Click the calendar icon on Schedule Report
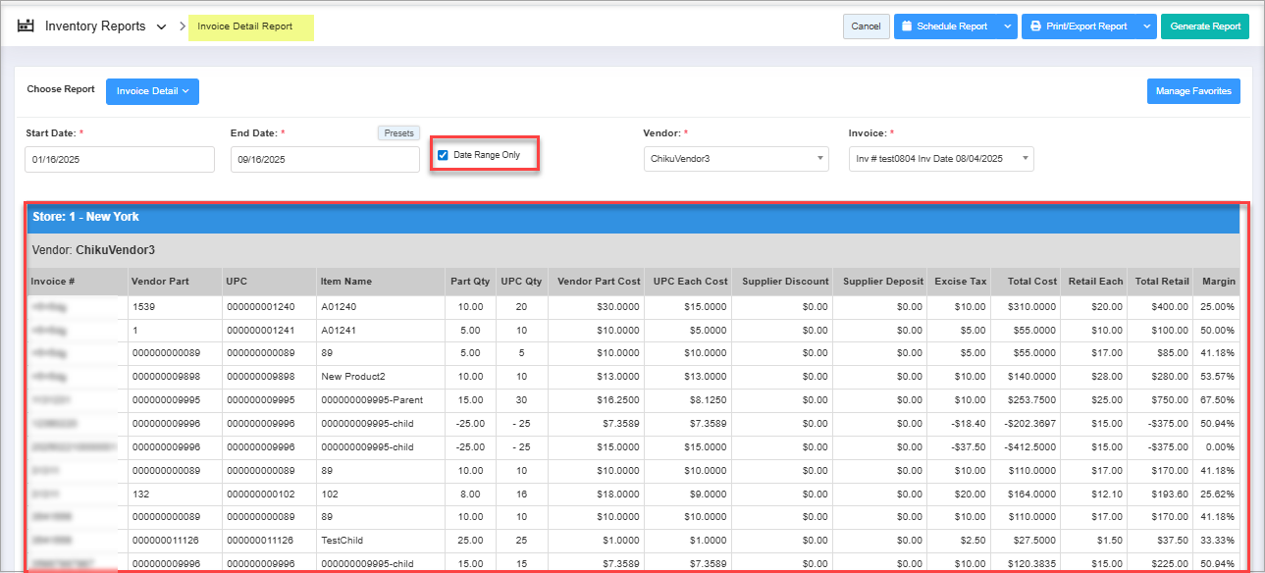This screenshot has width=1265, height=573. tap(906, 26)
